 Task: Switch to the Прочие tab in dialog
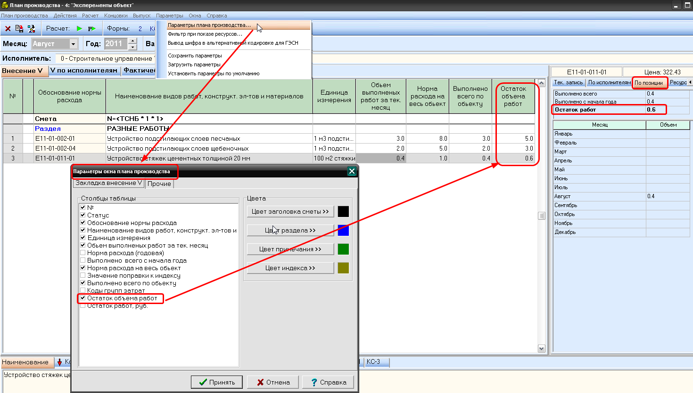(x=159, y=184)
